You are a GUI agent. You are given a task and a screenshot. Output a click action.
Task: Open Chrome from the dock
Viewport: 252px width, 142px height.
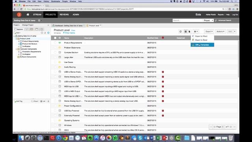(x=65, y=138)
